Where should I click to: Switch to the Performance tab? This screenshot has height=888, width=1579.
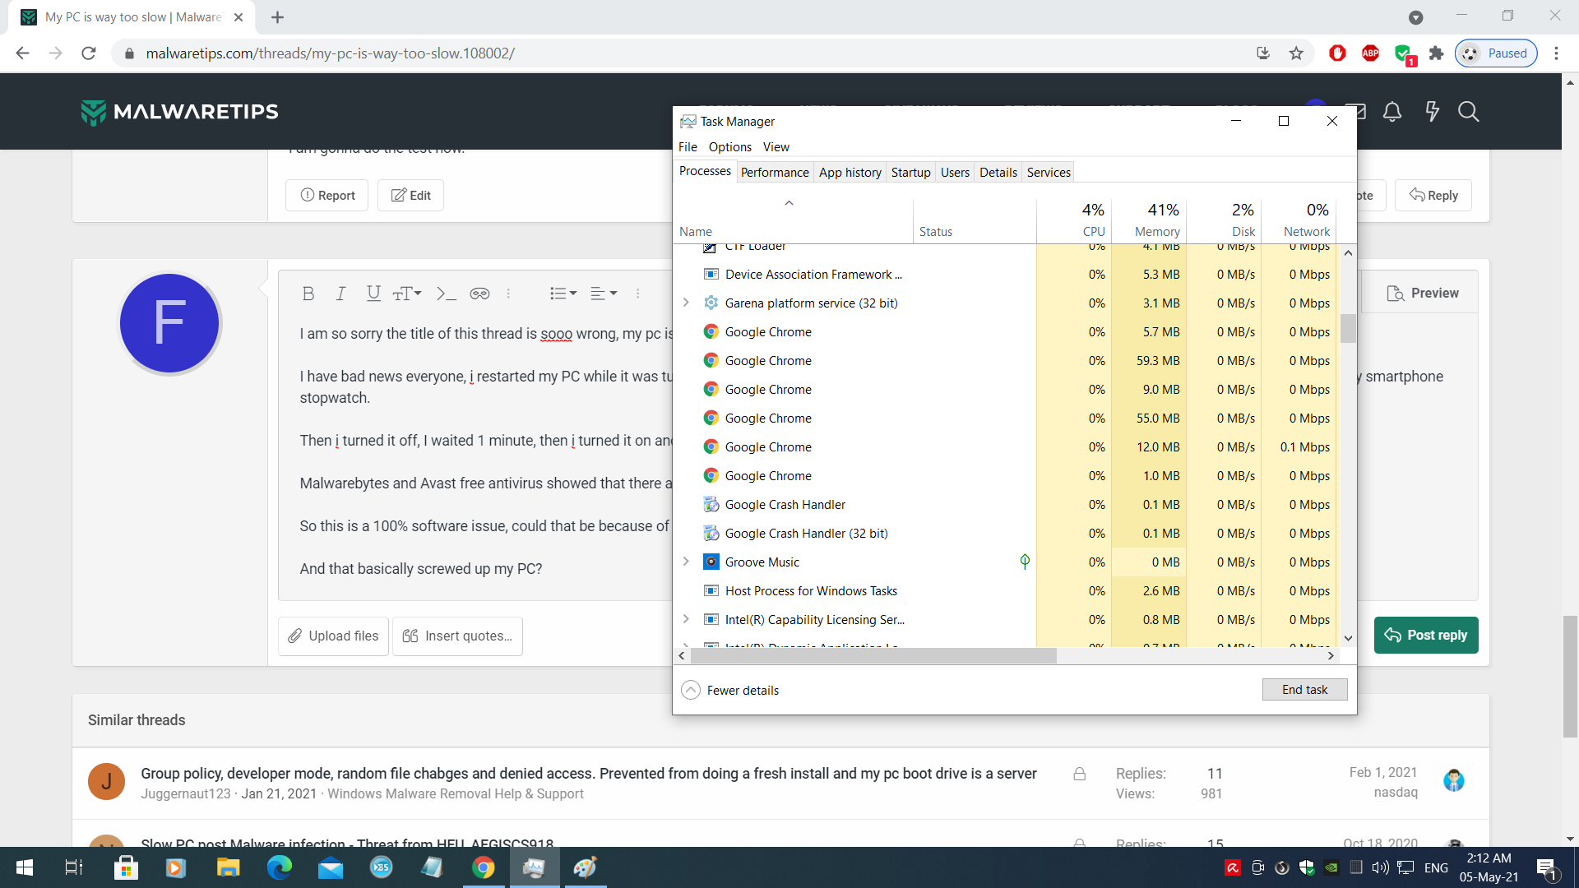(x=774, y=173)
